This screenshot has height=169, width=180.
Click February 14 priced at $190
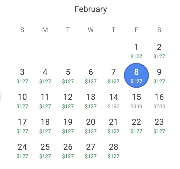114,101
